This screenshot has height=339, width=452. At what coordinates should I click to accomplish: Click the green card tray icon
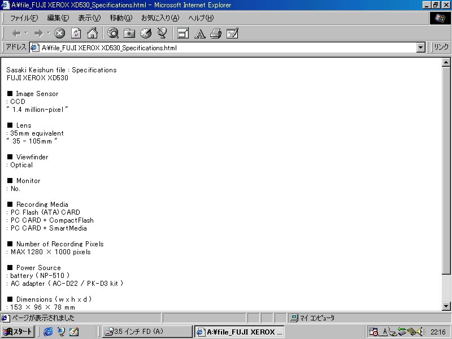[402, 332]
